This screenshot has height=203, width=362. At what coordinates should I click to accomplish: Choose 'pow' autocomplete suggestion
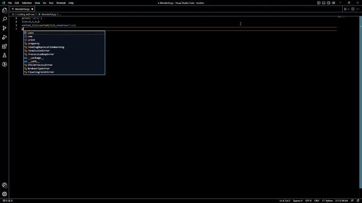coord(64,36)
